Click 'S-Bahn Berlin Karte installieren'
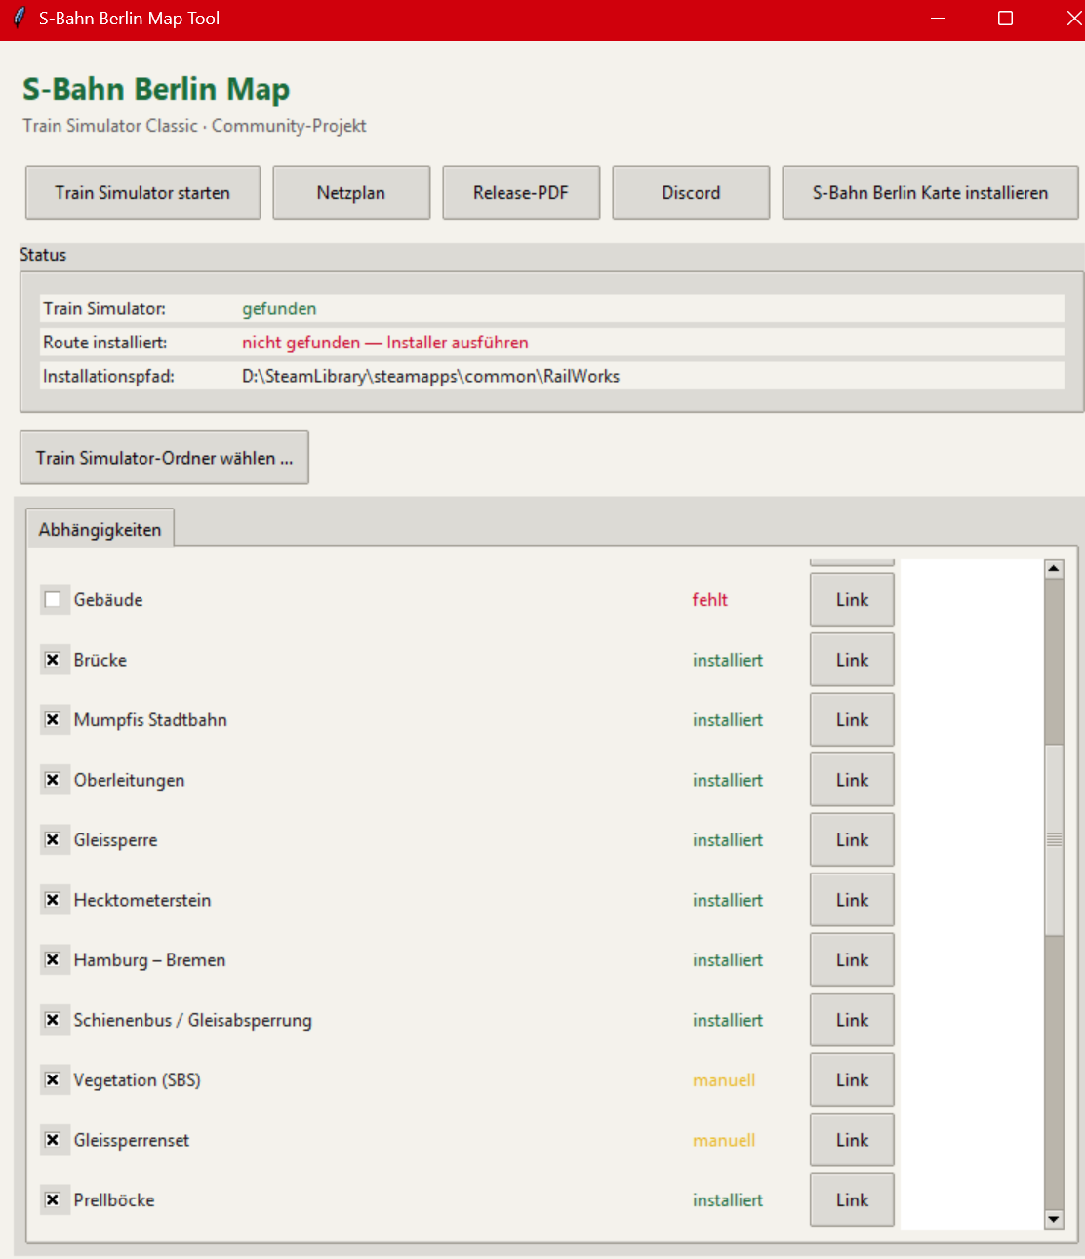Image resolution: width=1085 pixels, height=1259 pixels. (930, 192)
